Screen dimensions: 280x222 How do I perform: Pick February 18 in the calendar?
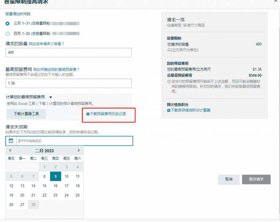click(78, 186)
